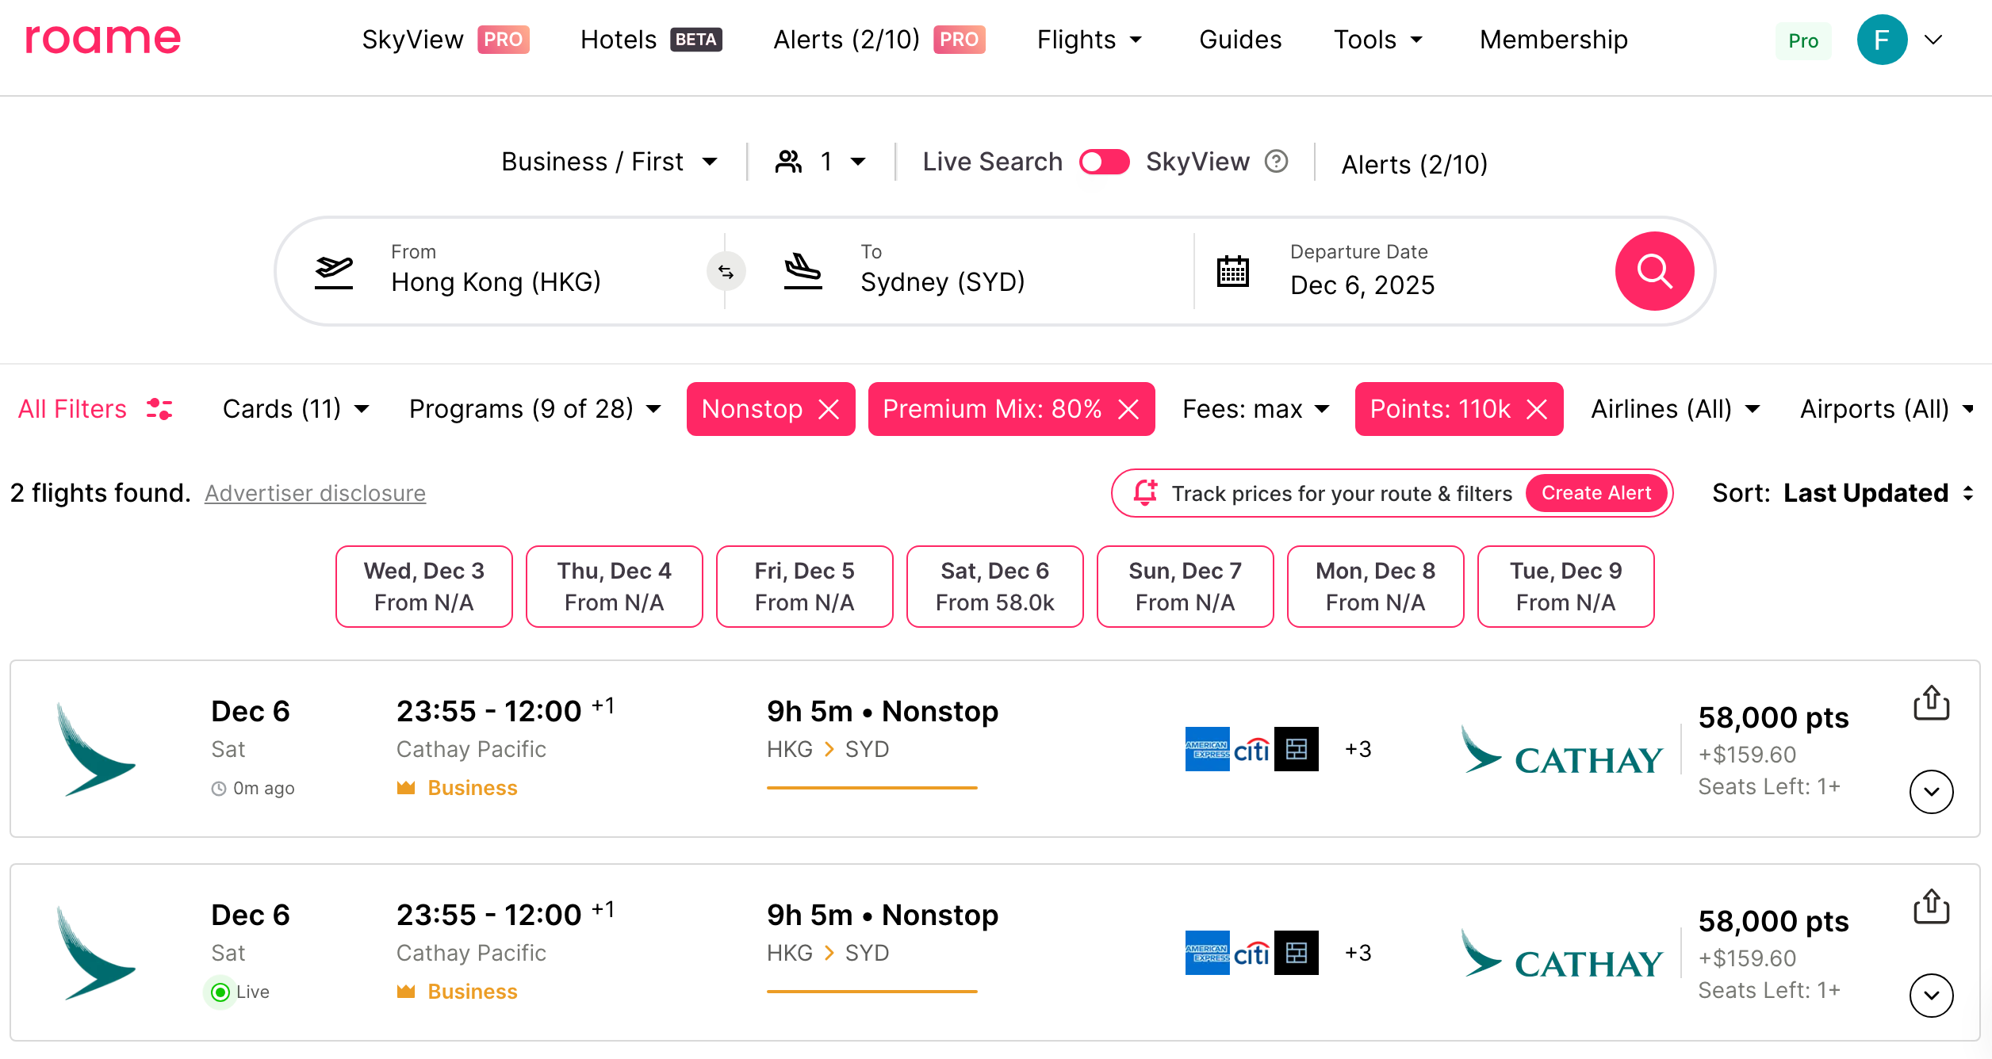Select the Sun, Dec 7 date tab
The width and height of the screenshot is (1992, 1059).
pyautogui.click(x=1185, y=587)
